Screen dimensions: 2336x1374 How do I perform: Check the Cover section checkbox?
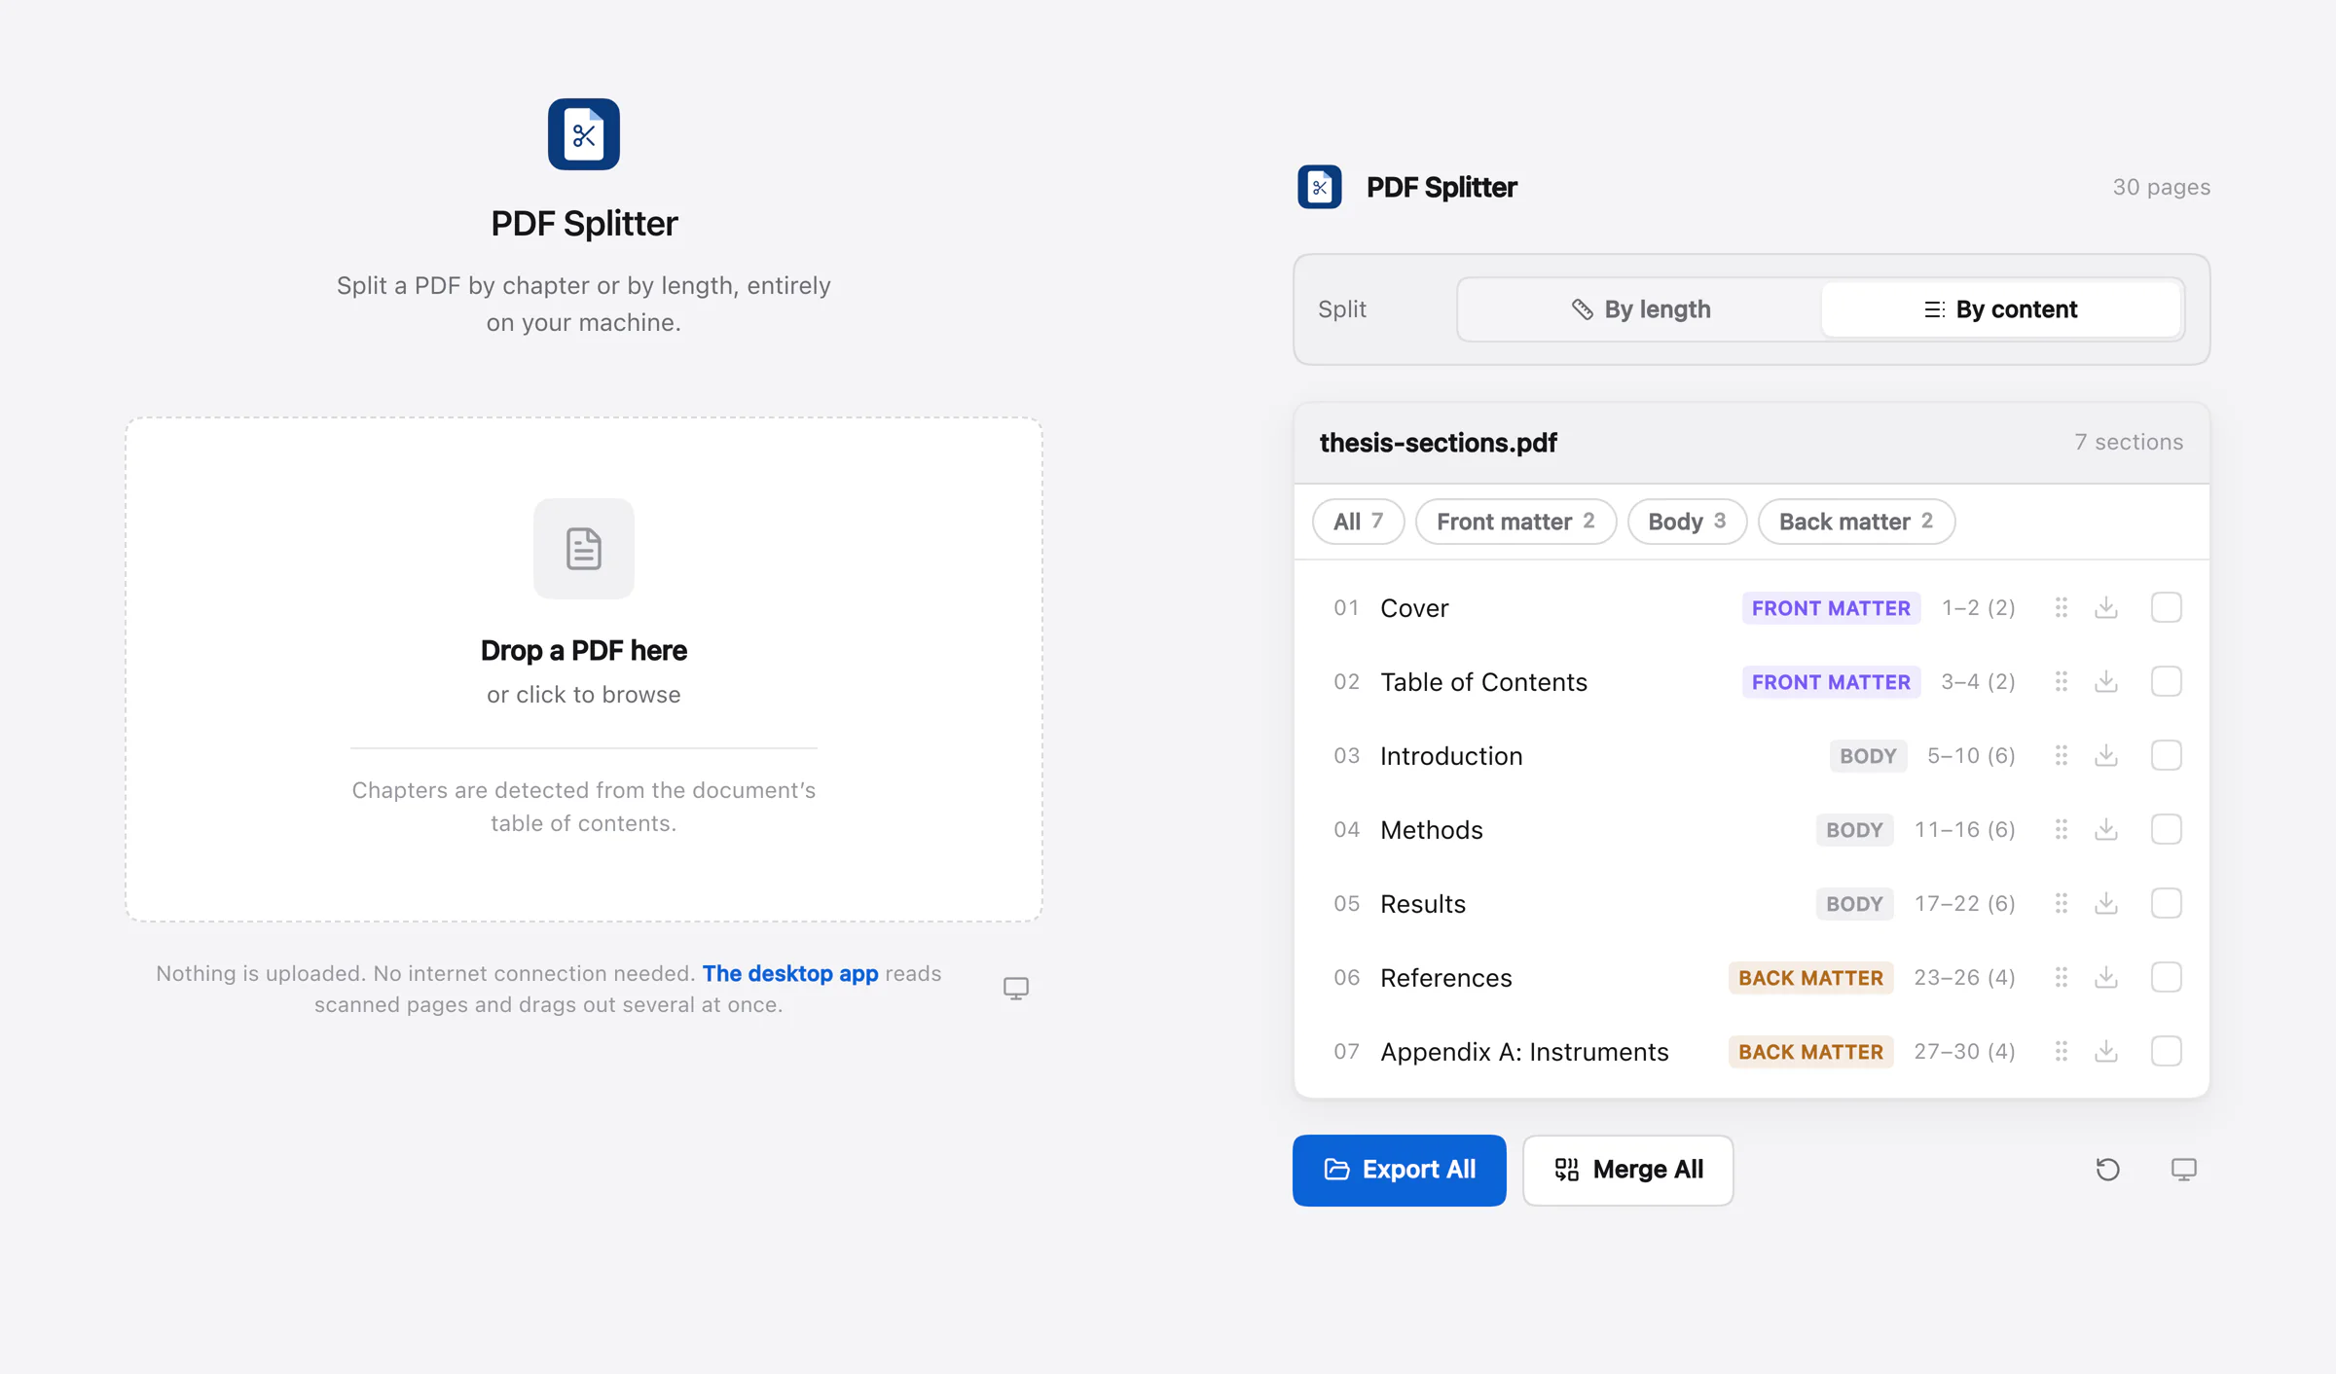coord(2167,607)
